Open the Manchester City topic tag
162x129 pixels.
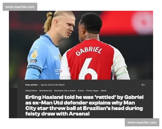click(46, 91)
